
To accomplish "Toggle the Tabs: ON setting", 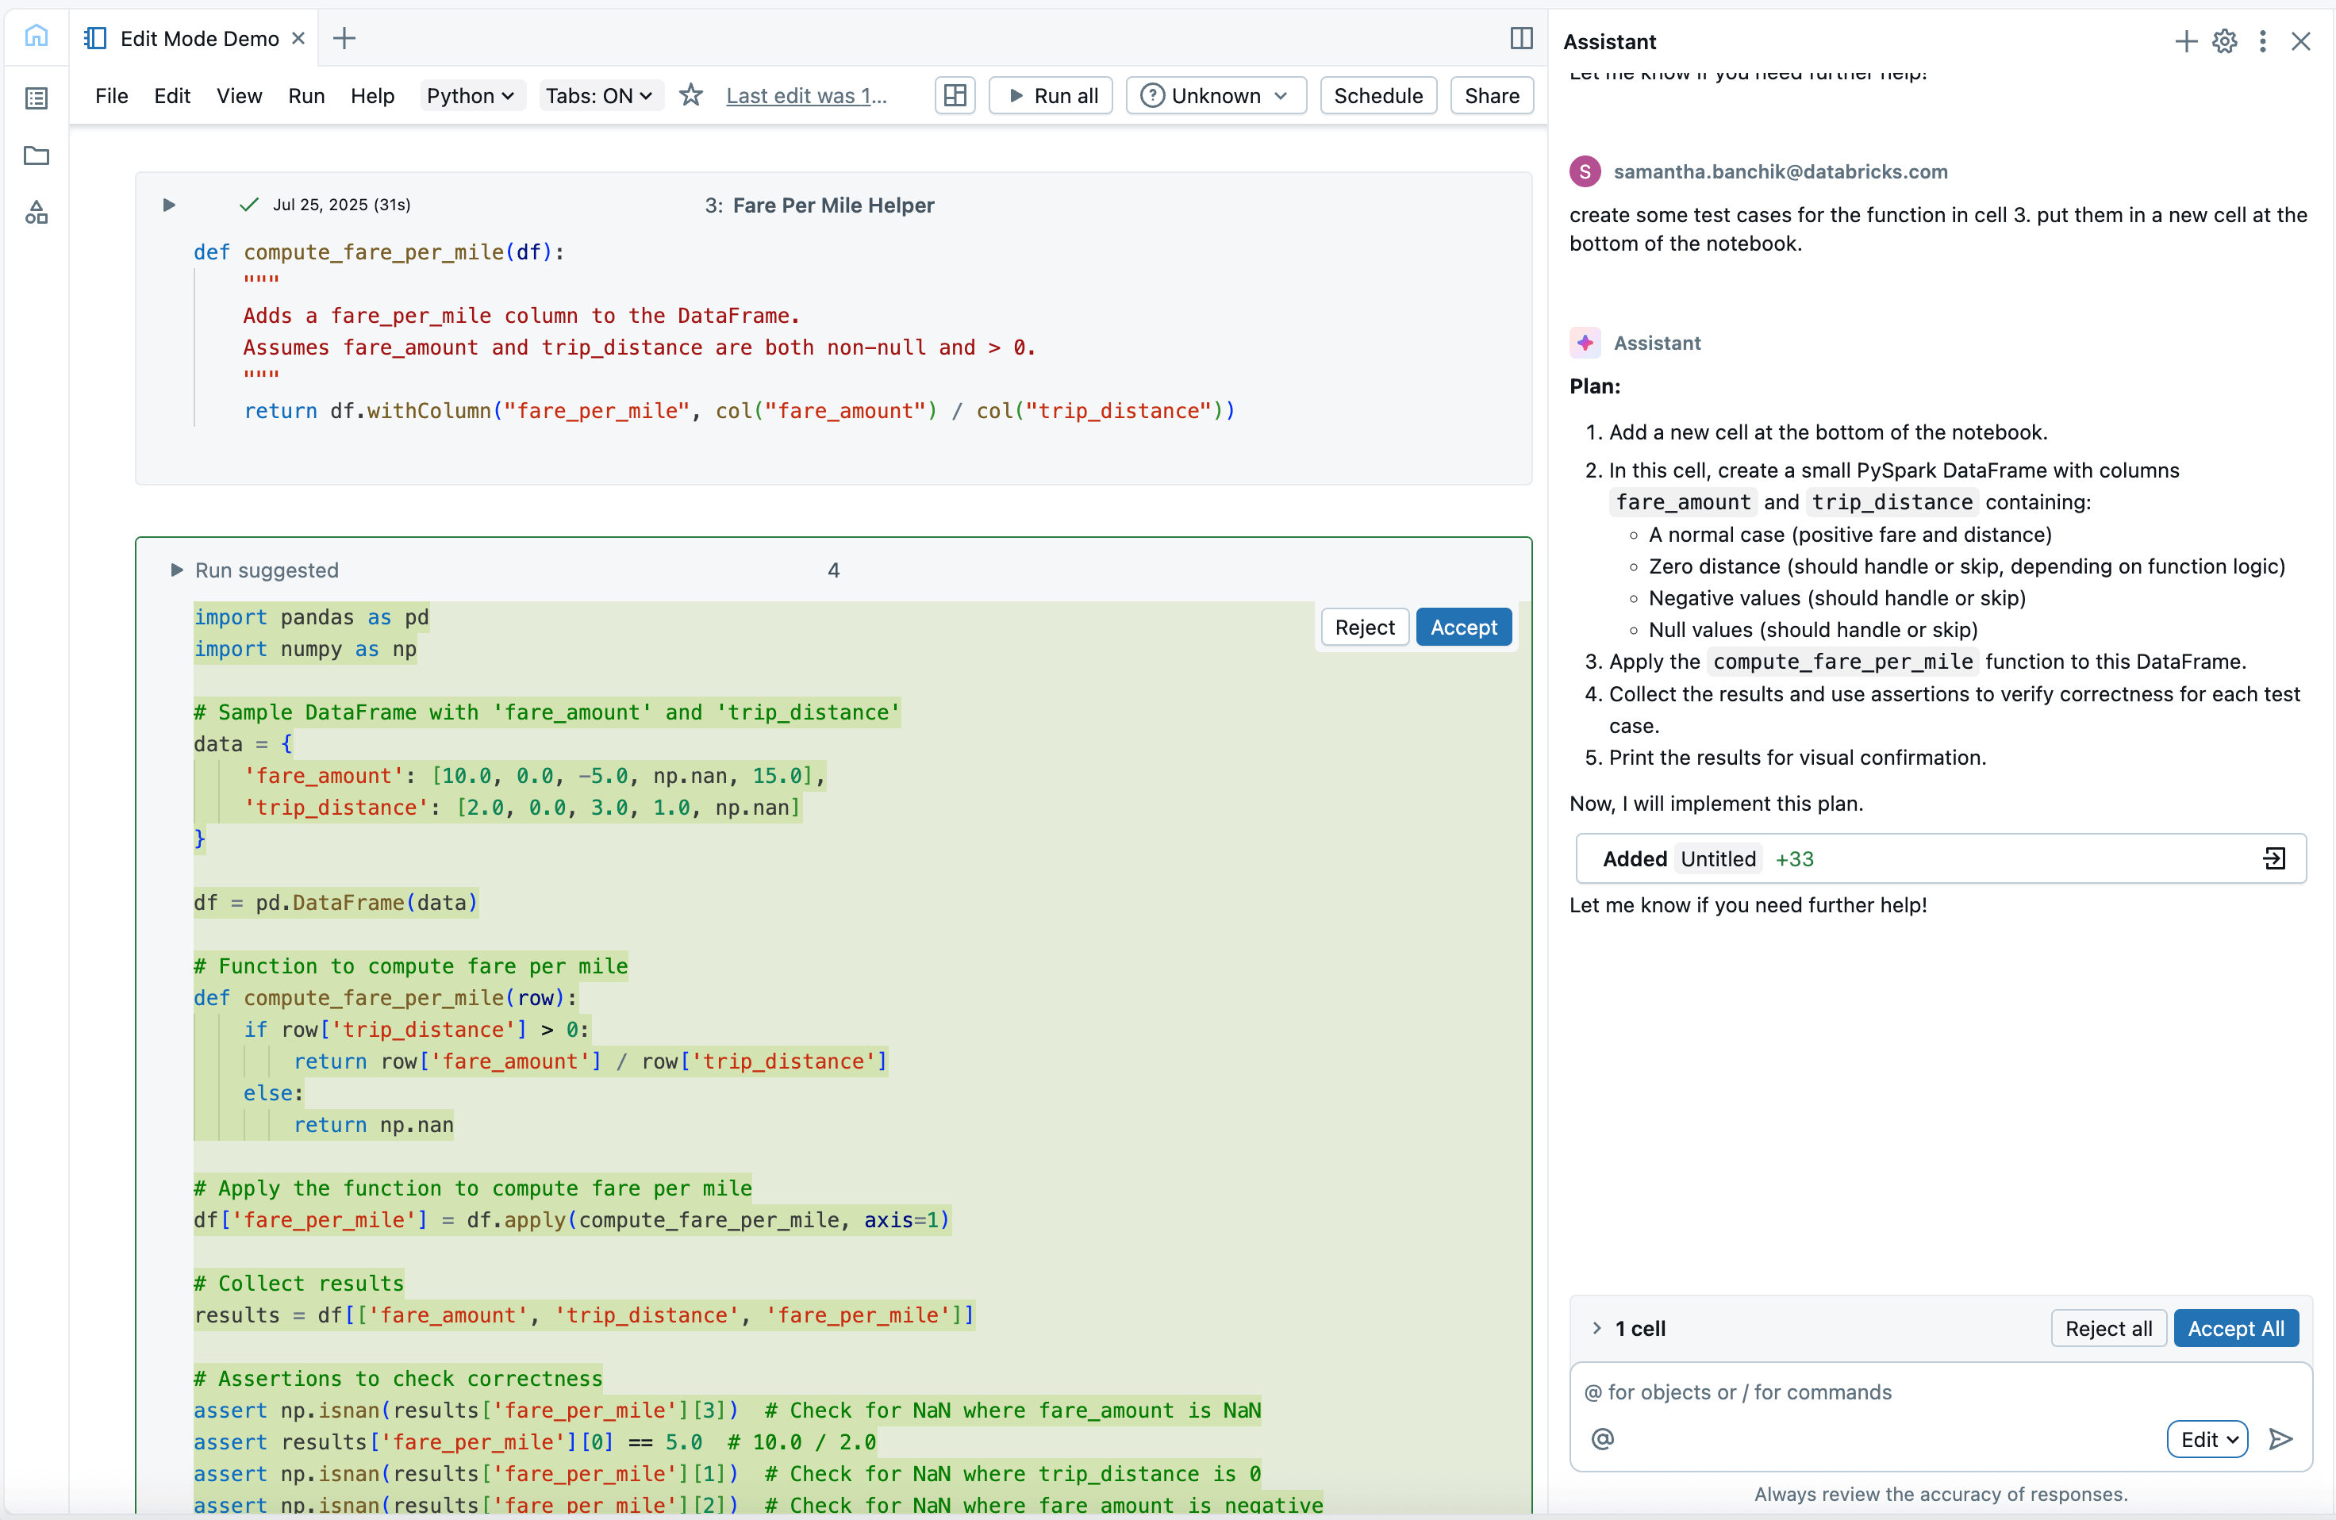I will [x=599, y=95].
